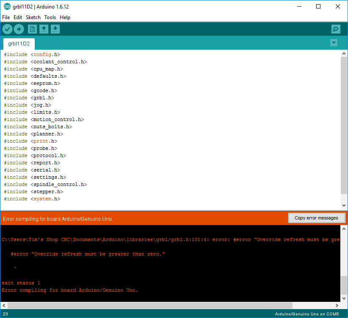Click the '#include <cpu_map.h>' line
This screenshot has height=318, width=348.
point(33,69)
